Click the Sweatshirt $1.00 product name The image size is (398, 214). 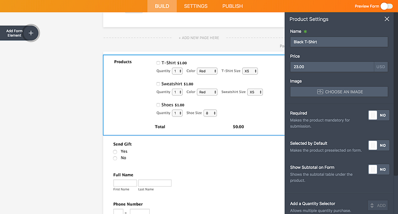click(177, 84)
